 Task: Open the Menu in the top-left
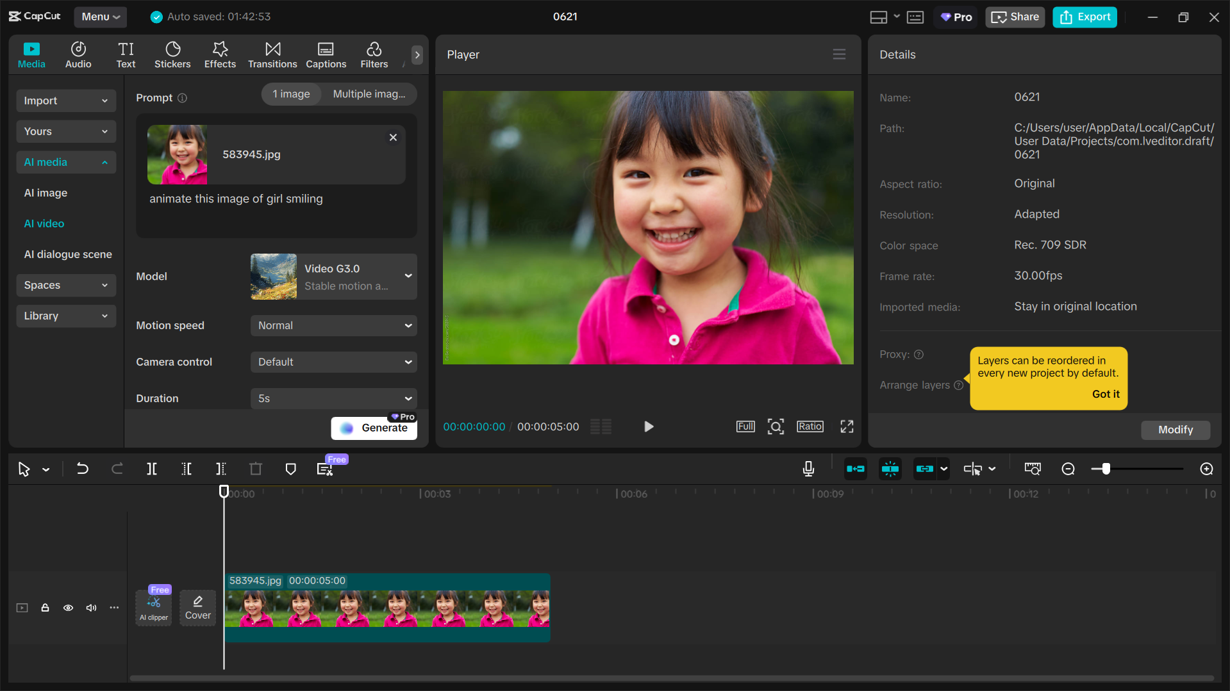(x=100, y=17)
